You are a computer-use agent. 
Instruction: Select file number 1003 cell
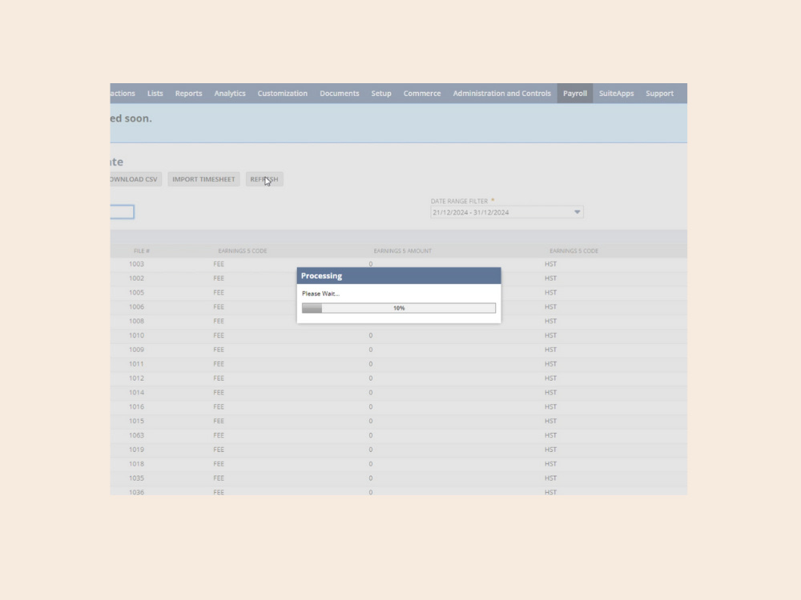(136, 264)
